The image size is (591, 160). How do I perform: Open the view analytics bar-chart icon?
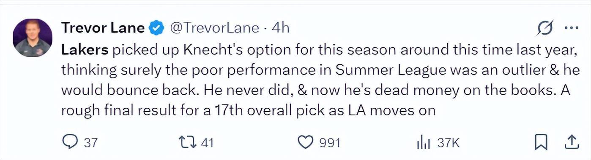tap(424, 143)
